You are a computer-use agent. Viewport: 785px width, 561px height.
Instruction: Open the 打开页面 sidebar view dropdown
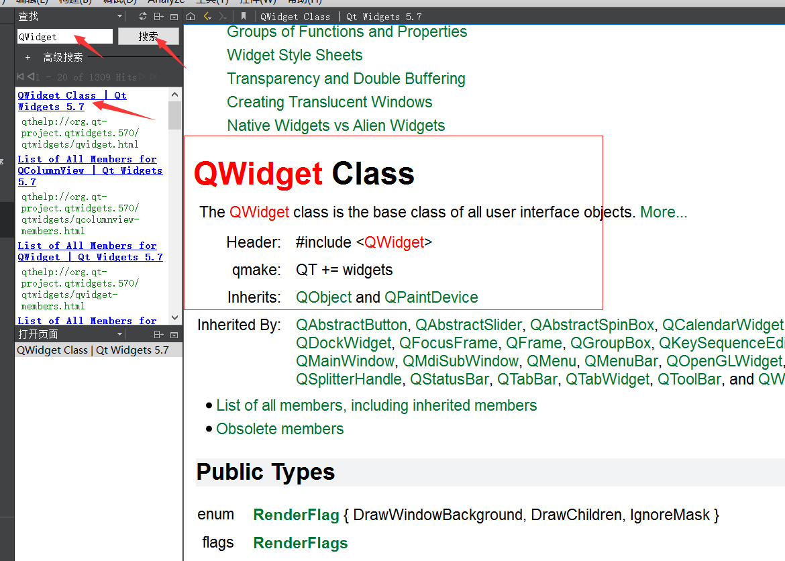pos(119,334)
